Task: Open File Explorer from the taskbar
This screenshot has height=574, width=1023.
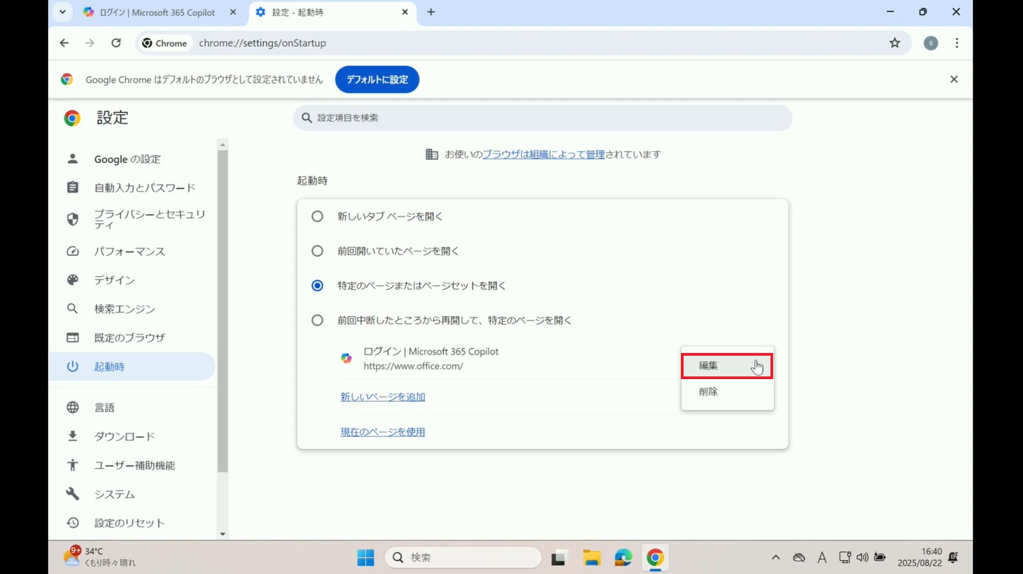Action: (x=591, y=557)
